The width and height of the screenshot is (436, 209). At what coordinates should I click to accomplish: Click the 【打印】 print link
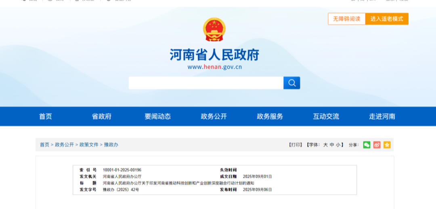point(295,145)
